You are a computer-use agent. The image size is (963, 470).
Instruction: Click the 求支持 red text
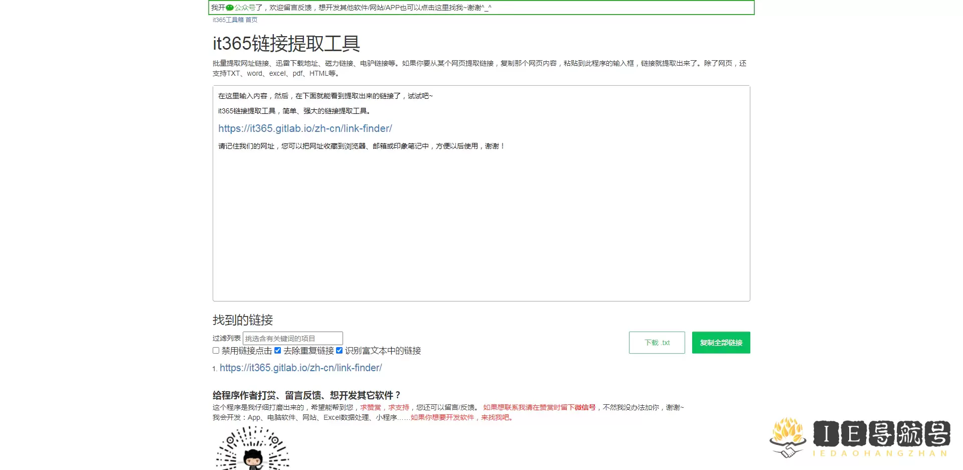(399, 408)
